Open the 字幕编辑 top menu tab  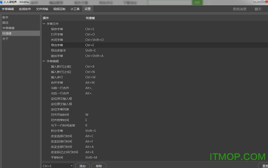click(x=8, y=9)
